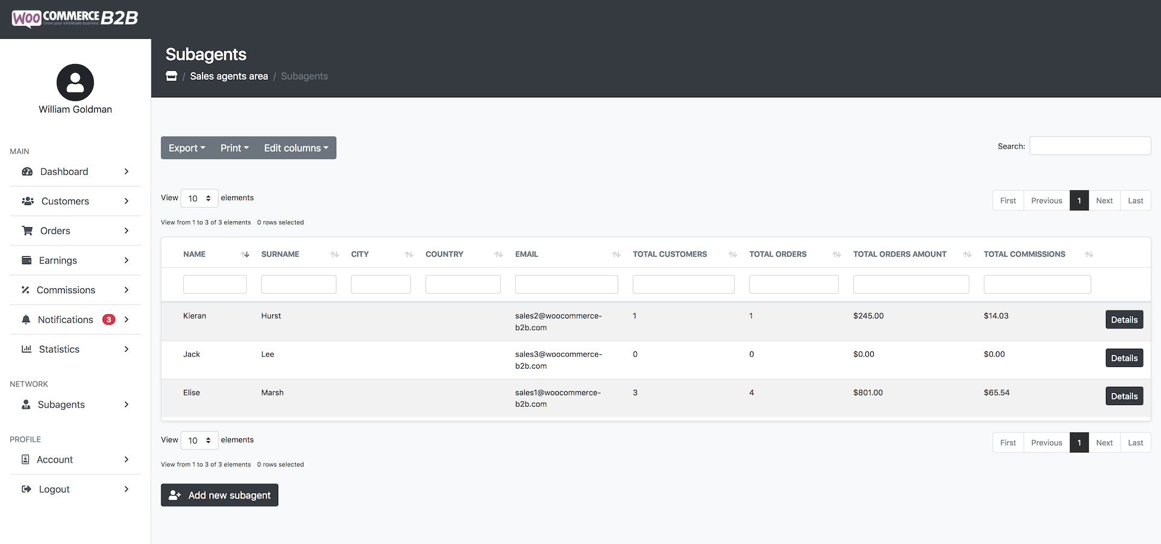Viewport: 1161px width, 544px height.
Task: Click the Logout exit icon
Action: 27,490
